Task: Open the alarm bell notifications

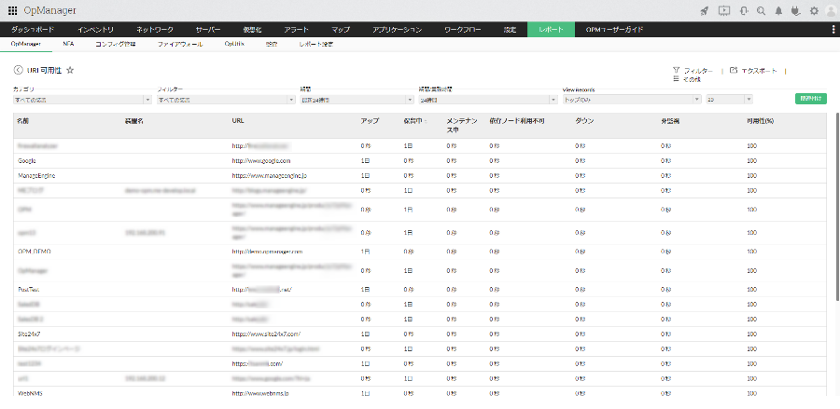Action: pos(778,10)
